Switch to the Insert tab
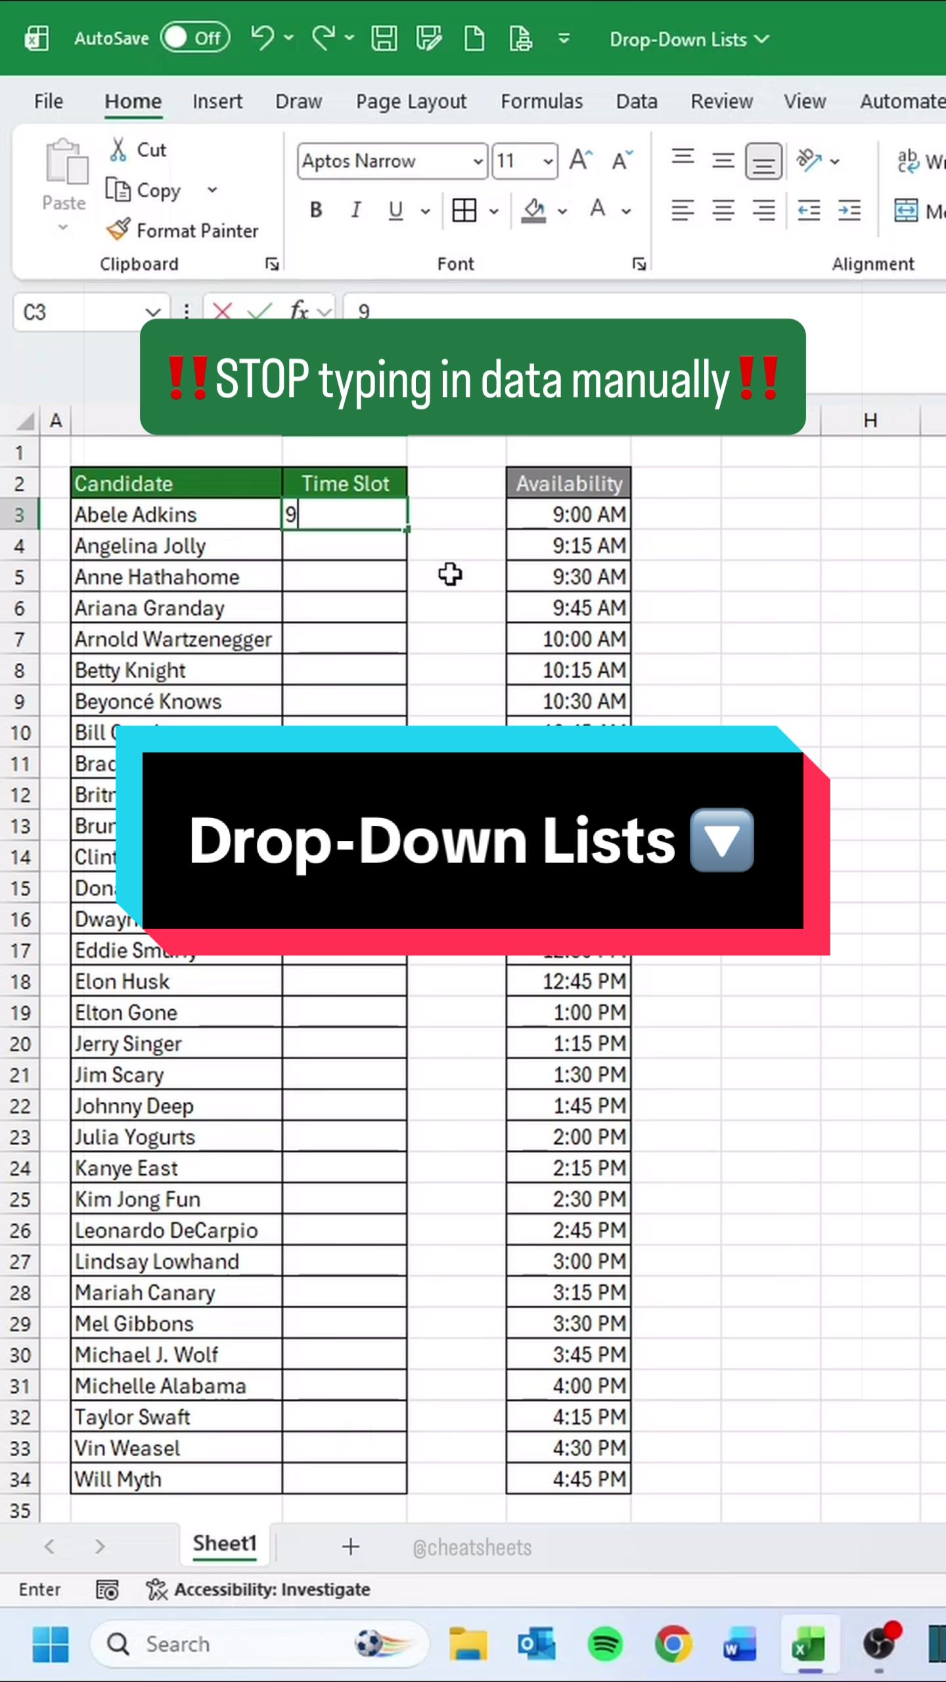The height and width of the screenshot is (1682, 946). pyautogui.click(x=217, y=101)
